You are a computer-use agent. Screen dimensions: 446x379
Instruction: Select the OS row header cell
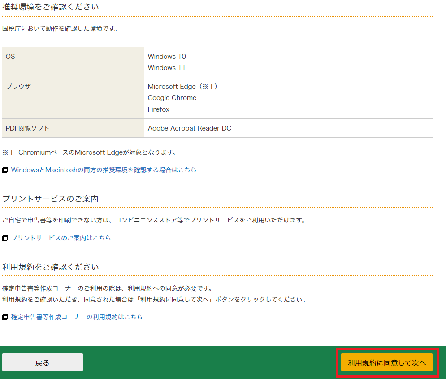[73, 62]
